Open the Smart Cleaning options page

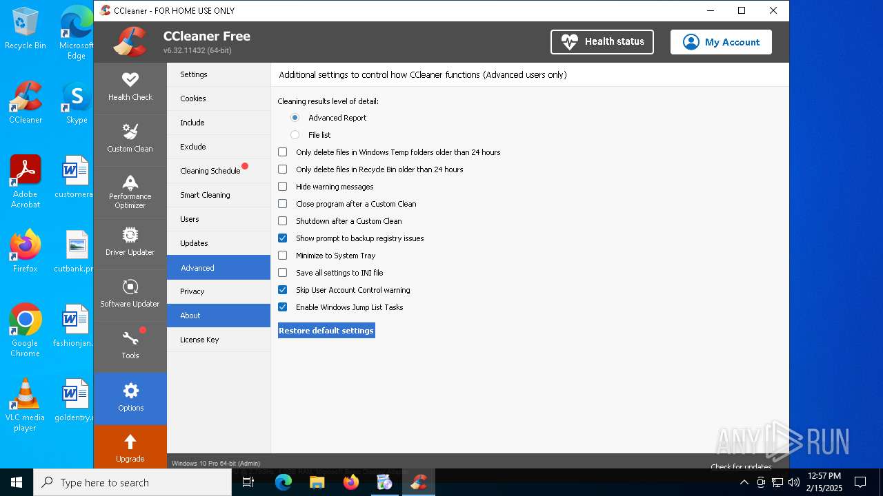(219, 195)
